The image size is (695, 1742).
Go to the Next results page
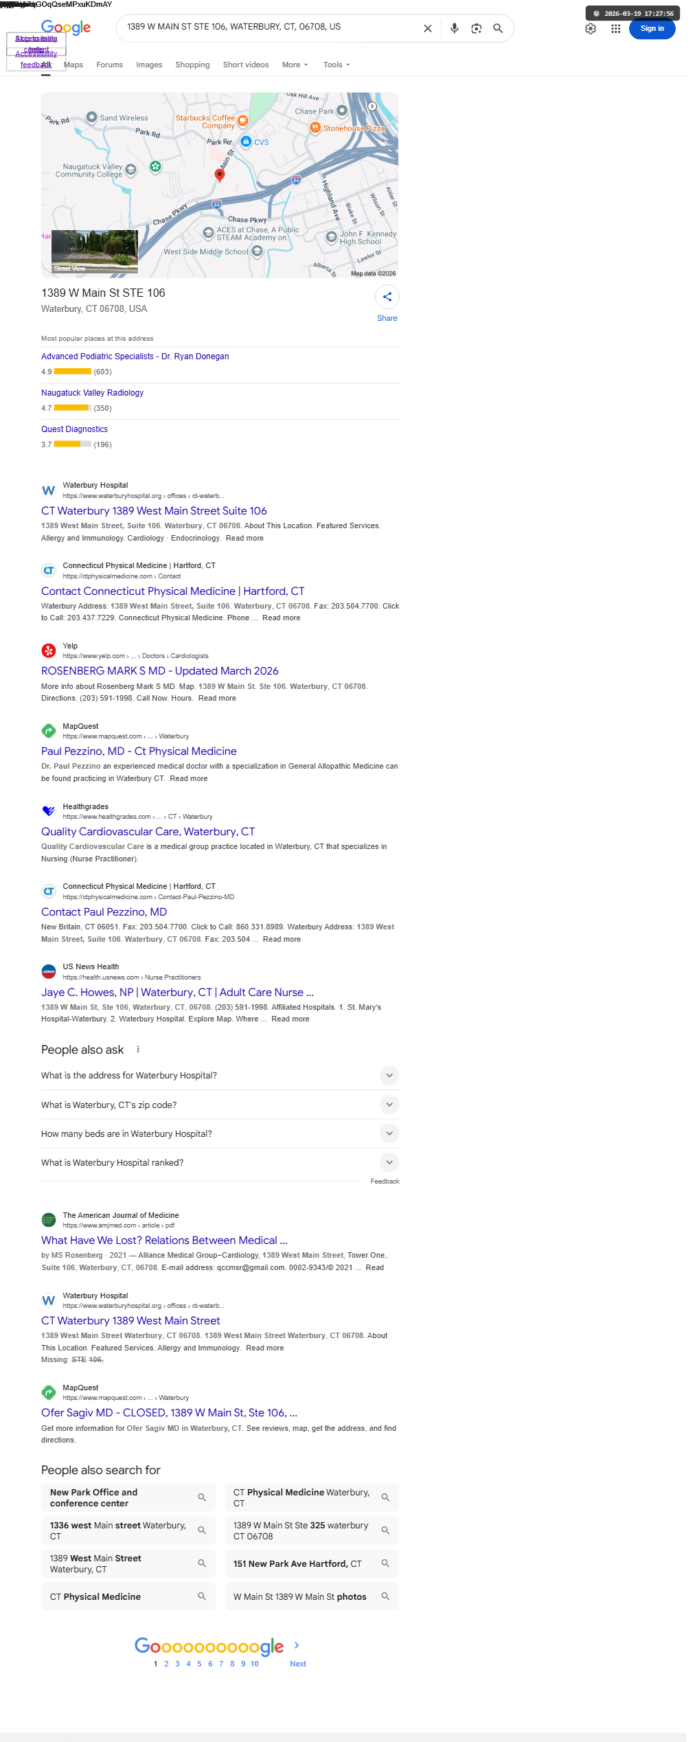coord(298,1664)
